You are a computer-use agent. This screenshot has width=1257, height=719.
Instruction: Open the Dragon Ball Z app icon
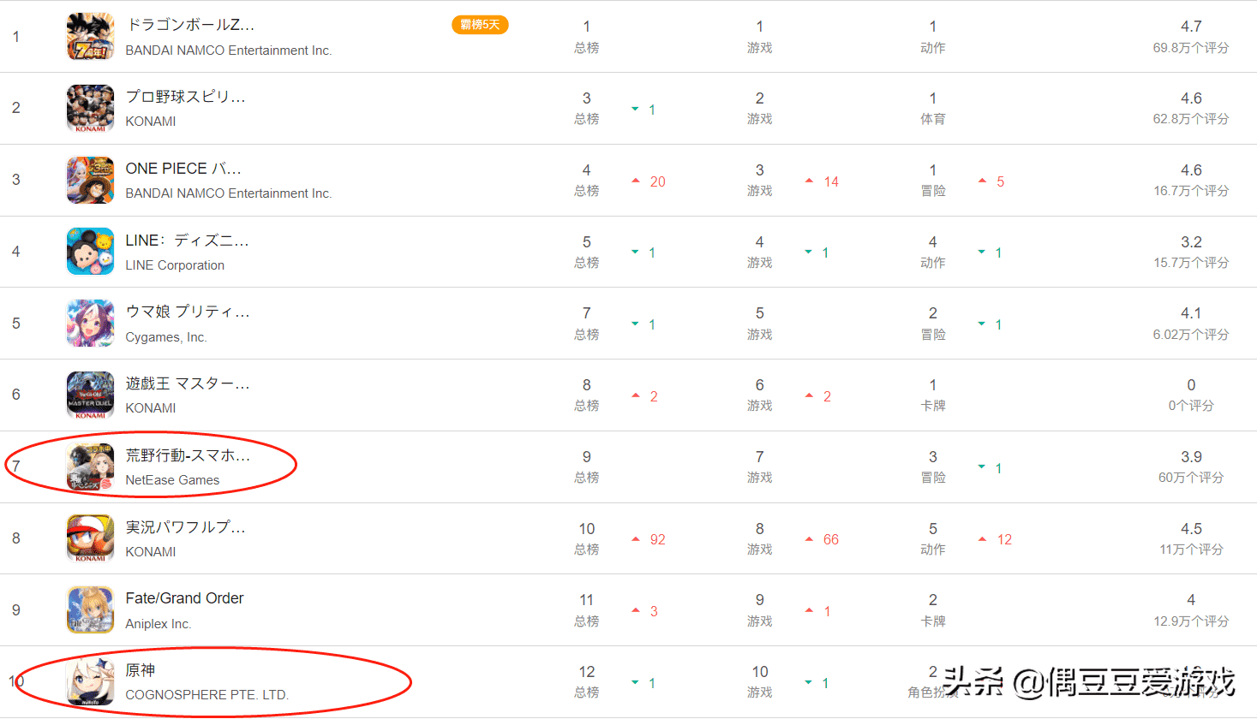(x=90, y=36)
